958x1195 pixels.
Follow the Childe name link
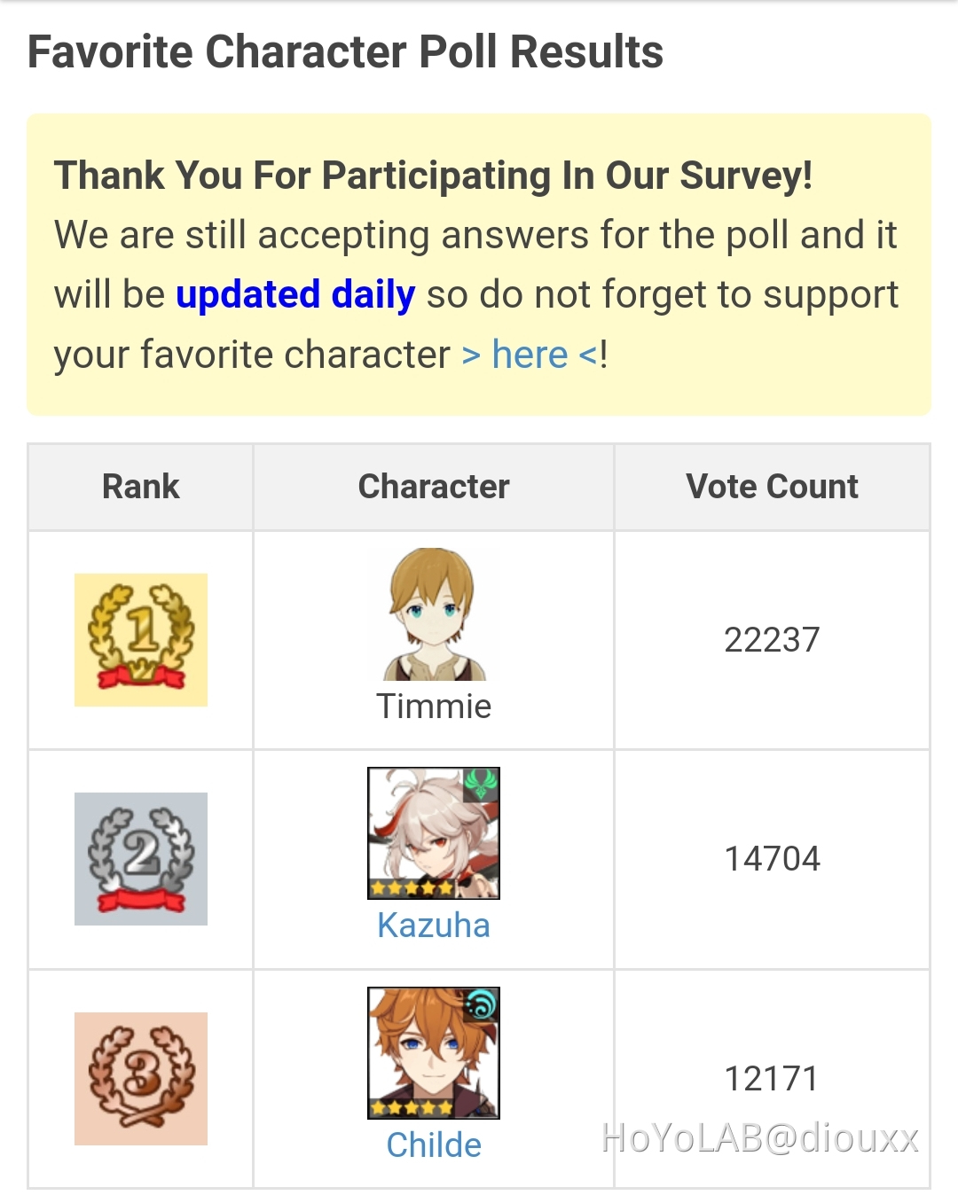[x=434, y=1145]
